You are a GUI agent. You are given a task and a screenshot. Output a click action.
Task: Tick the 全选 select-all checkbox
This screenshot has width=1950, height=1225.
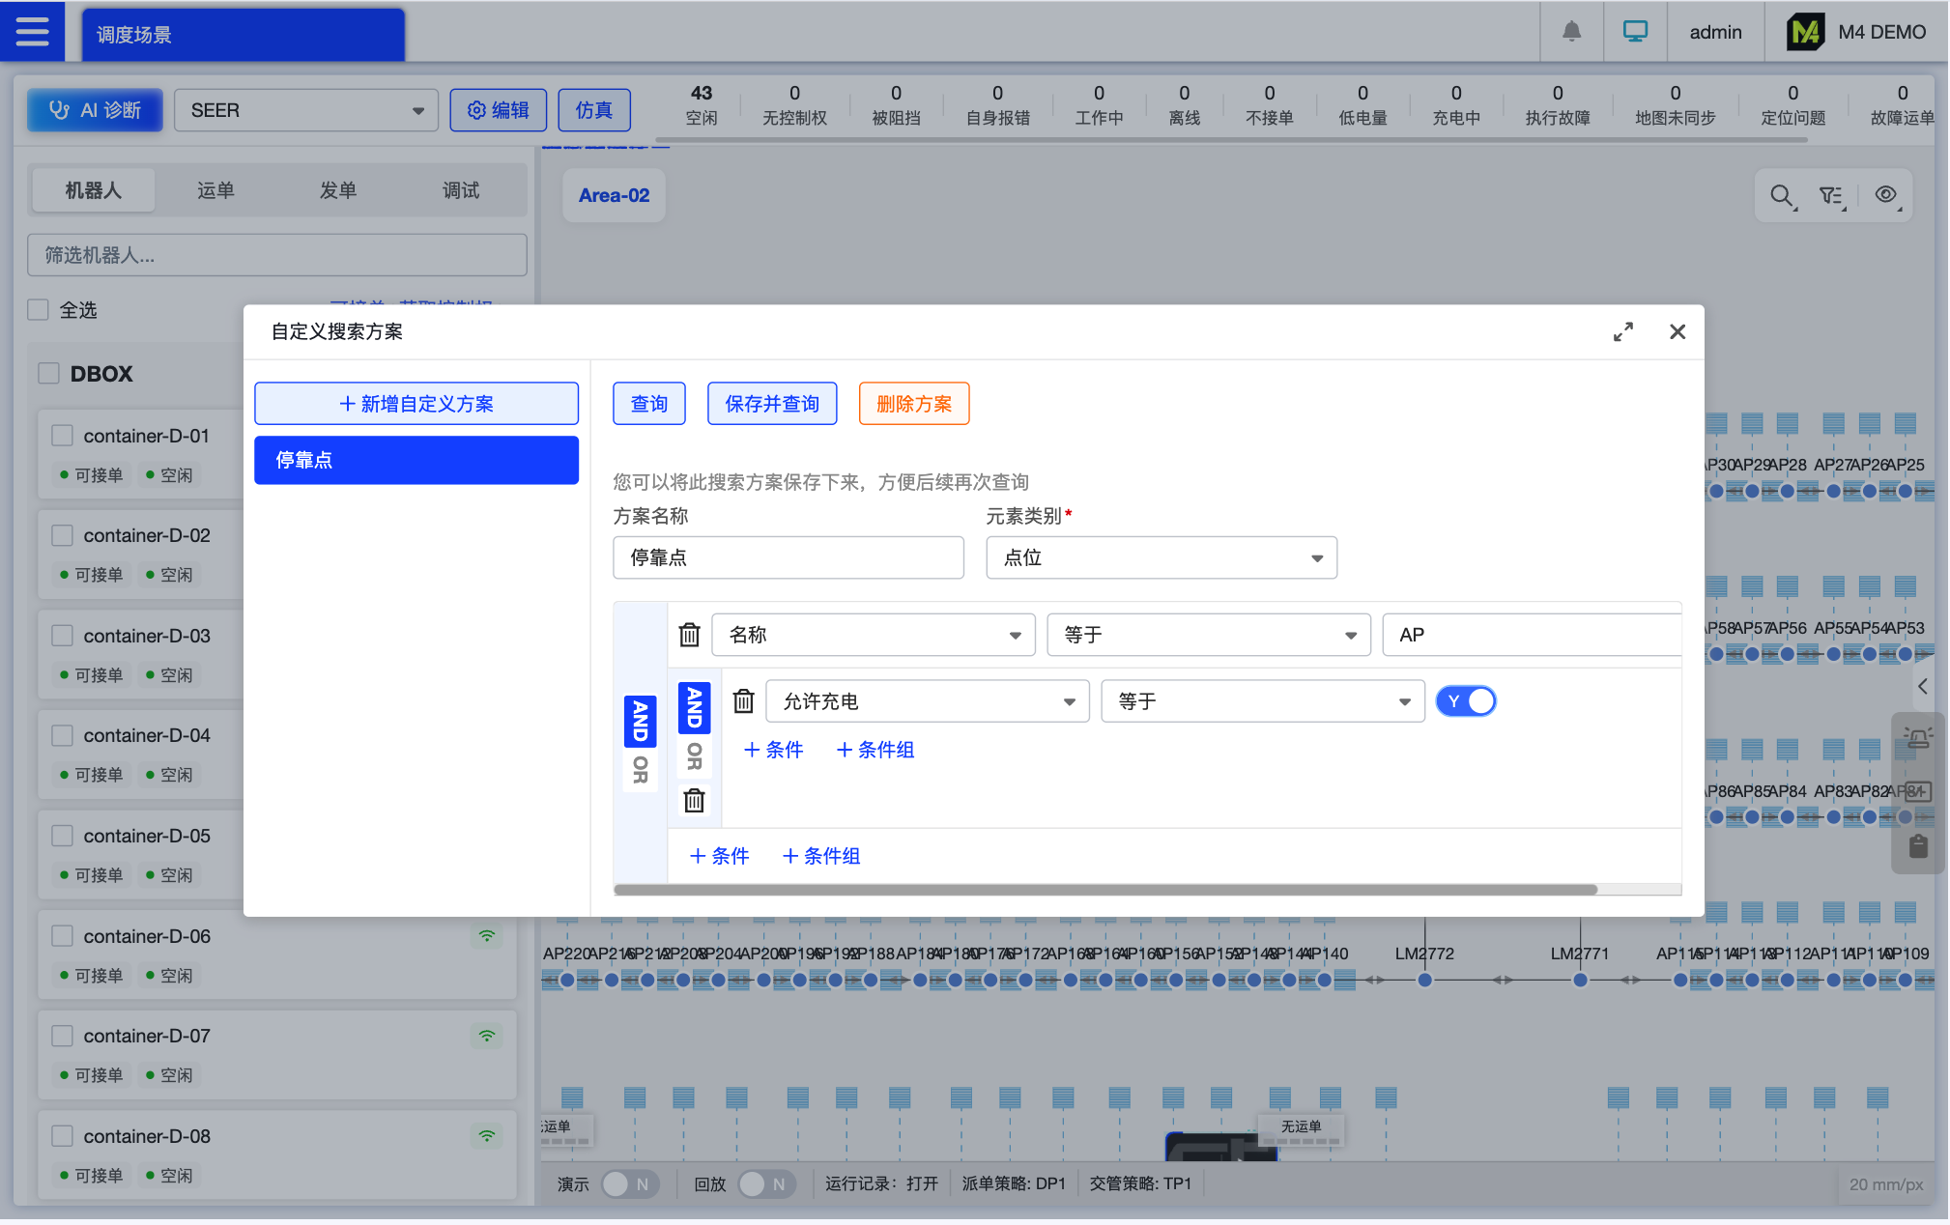pyautogui.click(x=39, y=310)
